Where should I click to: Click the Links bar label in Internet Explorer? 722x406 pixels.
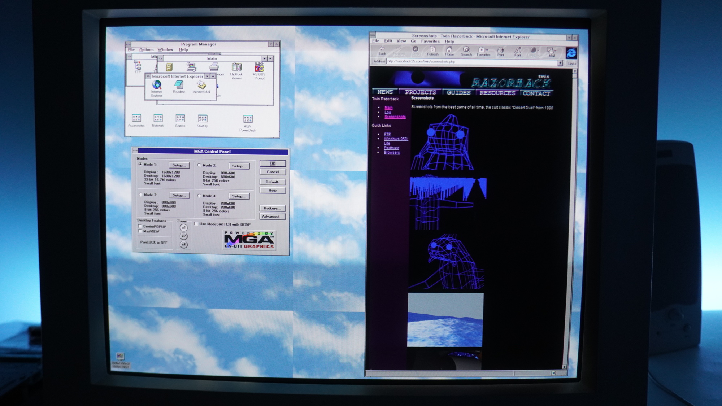[572, 64]
